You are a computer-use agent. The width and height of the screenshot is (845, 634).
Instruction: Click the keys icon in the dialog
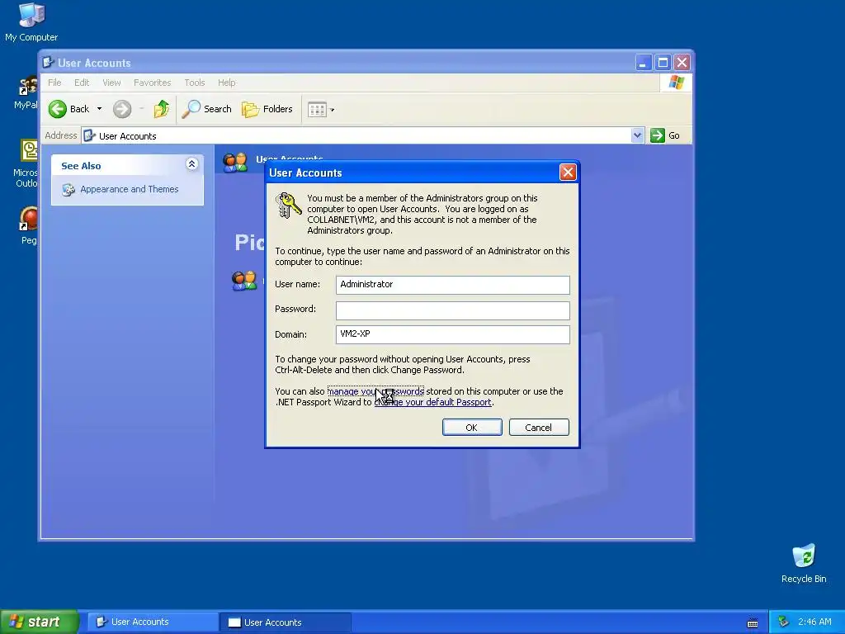(288, 206)
